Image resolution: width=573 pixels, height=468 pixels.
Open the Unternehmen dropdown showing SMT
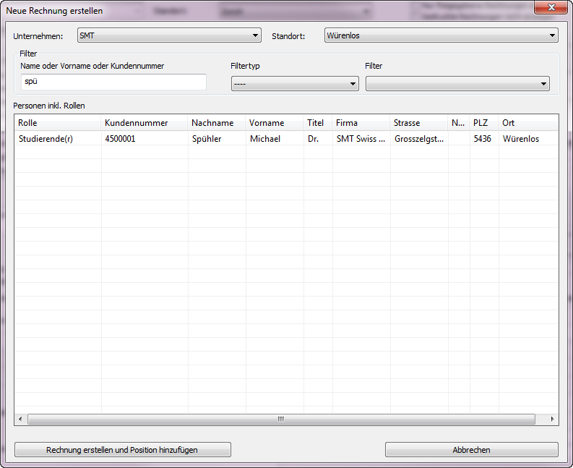(x=169, y=35)
